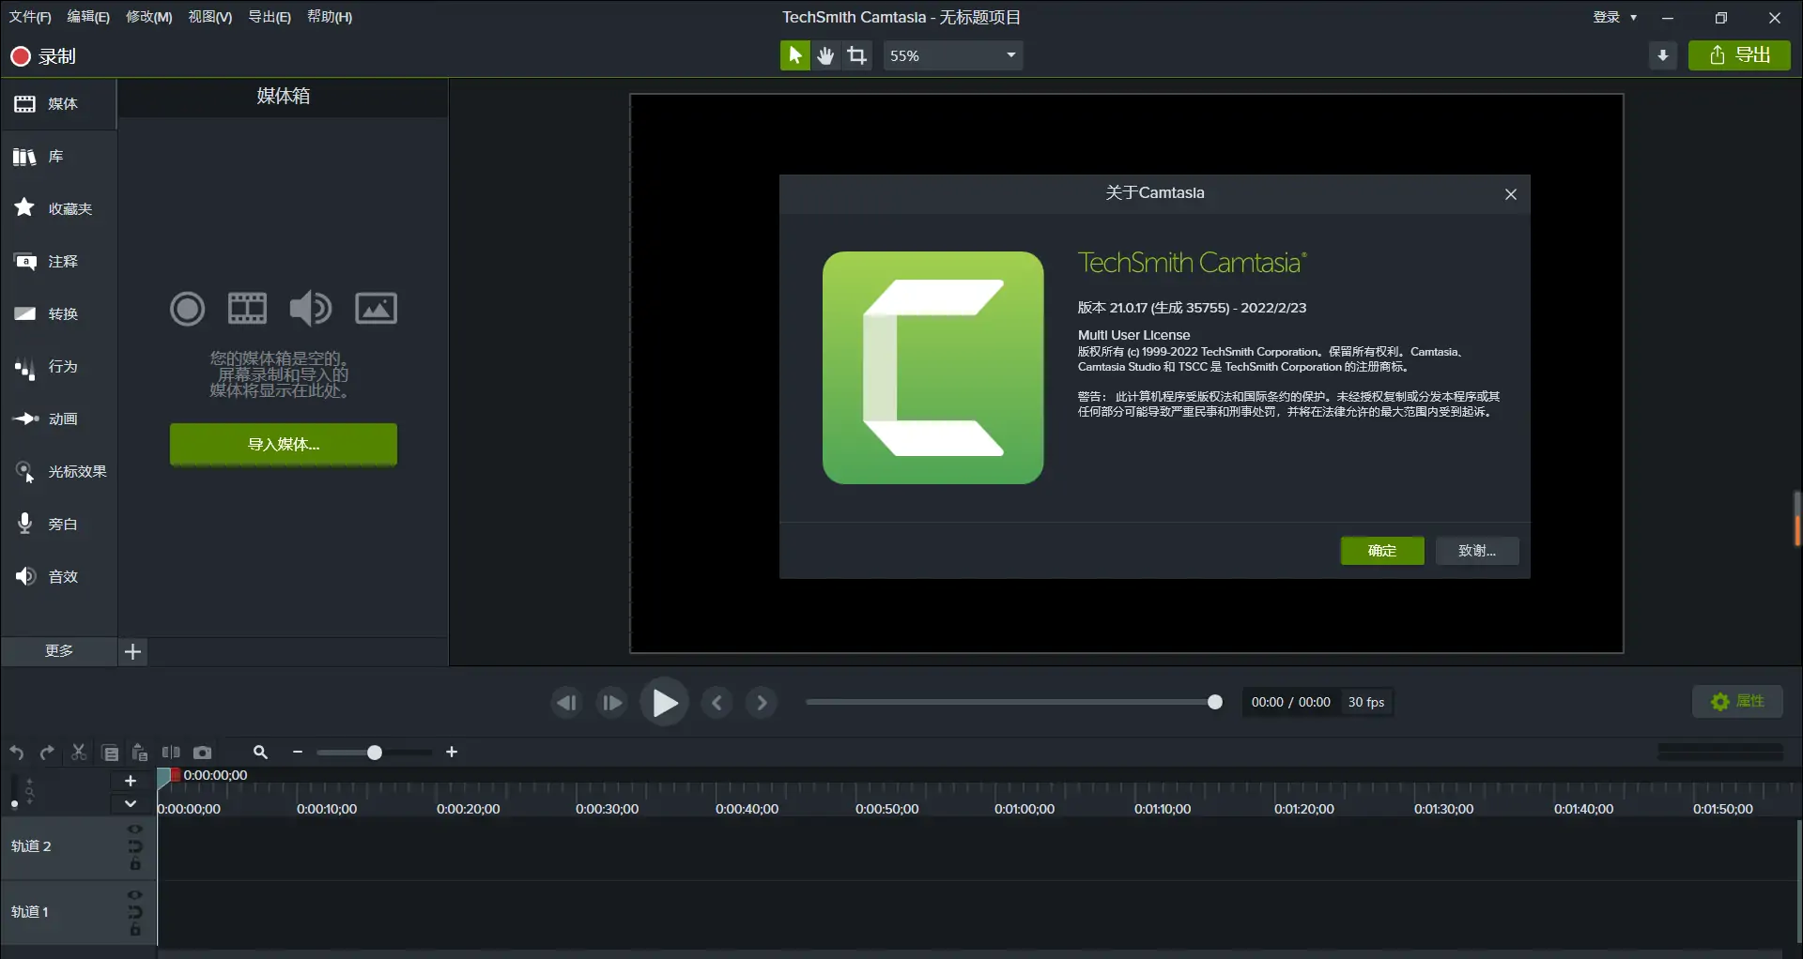Confirm the About dialog with 确定
Image resolution: width=1803 pixels, height=959 pixels.
pyautogui.click(x=1382, y=551)
